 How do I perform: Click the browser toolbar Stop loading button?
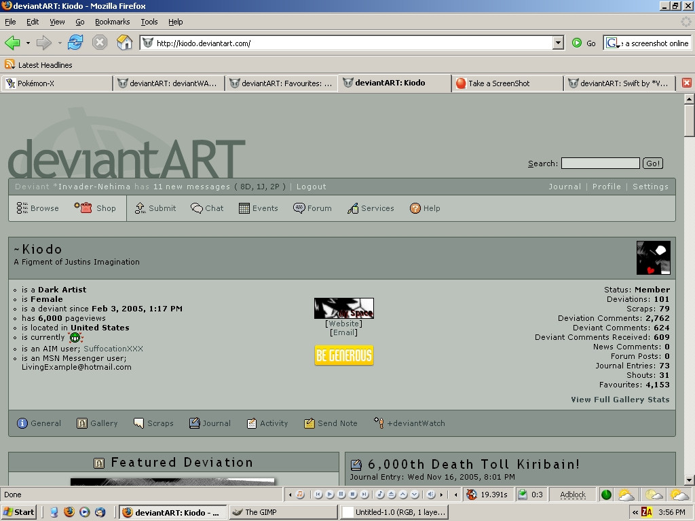100,43
